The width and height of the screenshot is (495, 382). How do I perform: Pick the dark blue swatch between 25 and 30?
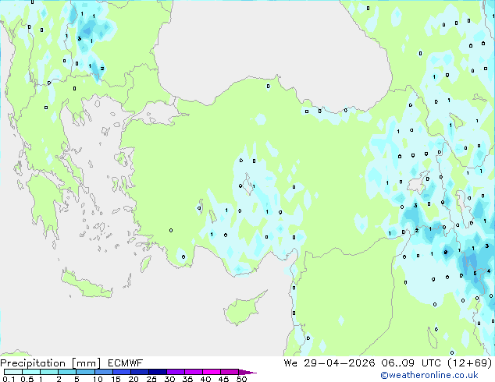click(x=158, y=372)
